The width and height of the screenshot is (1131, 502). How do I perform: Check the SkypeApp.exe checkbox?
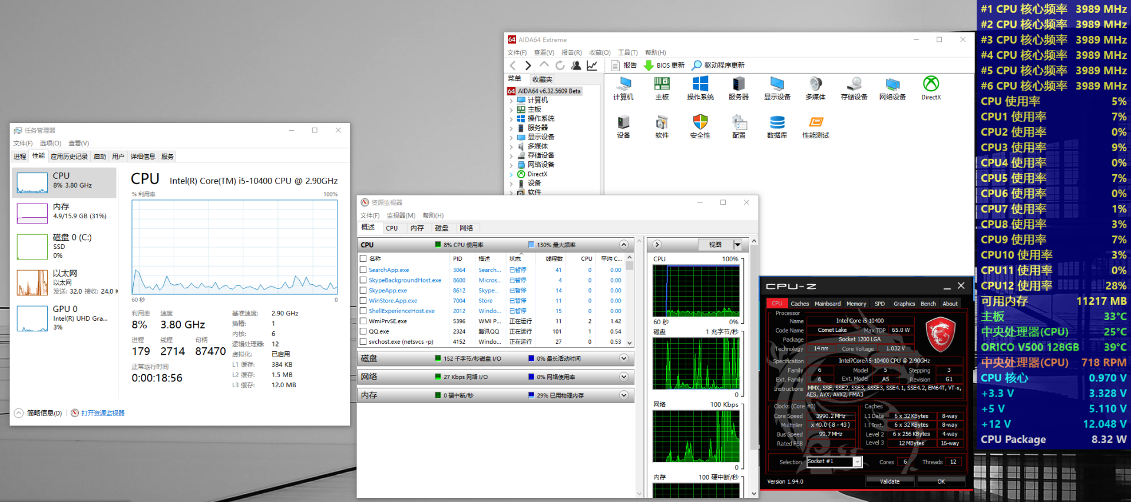click(363, 290)
